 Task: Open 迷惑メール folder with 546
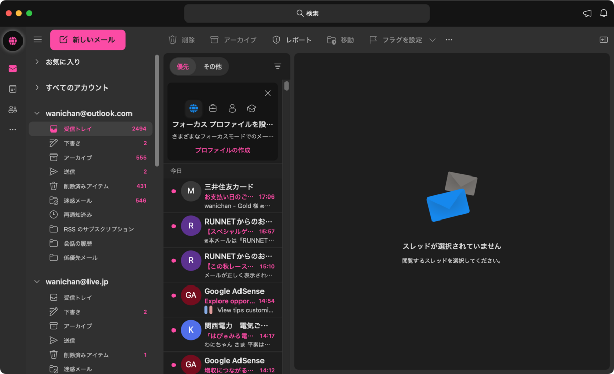[x=91, y=201]
